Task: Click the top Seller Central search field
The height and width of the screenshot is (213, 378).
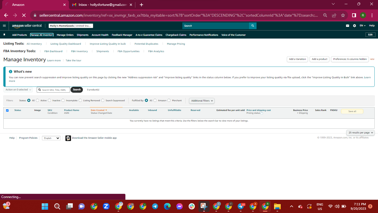Action: click(x=216, y=26)
